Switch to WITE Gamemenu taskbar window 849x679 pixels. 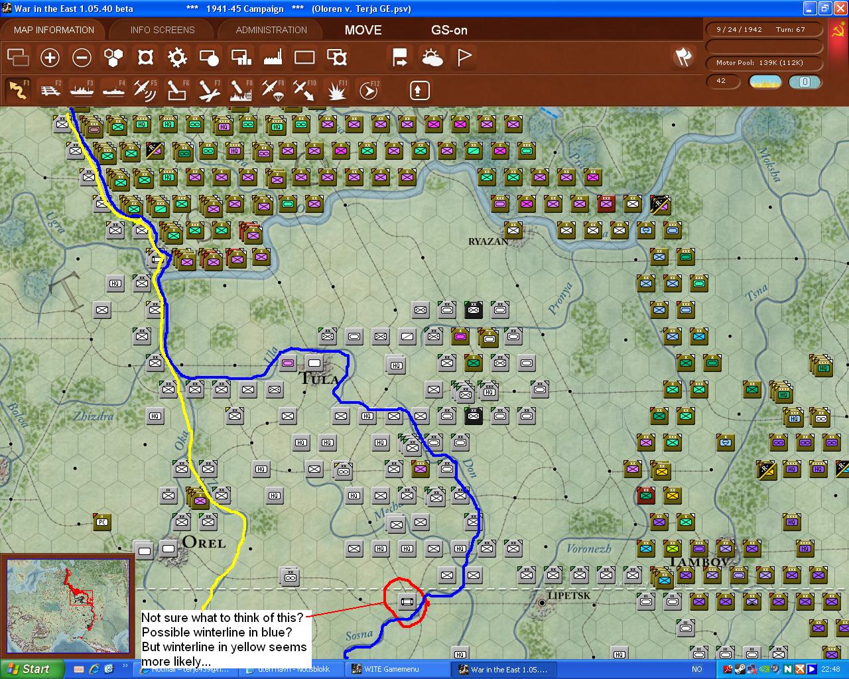(x=397, y=669)
